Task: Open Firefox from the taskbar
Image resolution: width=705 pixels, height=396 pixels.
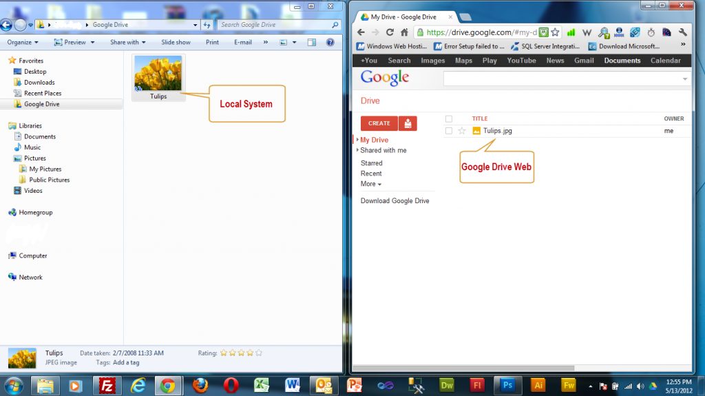Action: pyautogui.click(x=200, y=386)
